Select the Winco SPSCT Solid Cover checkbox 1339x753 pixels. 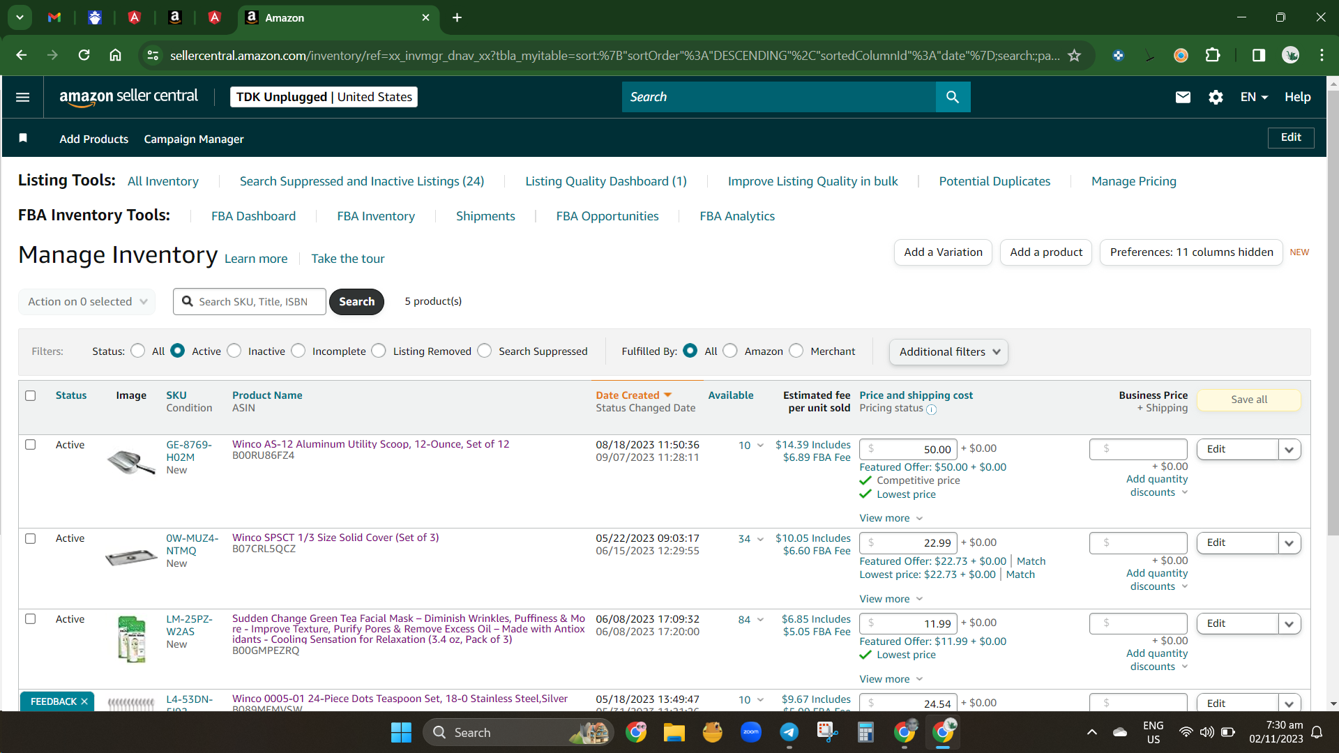pyautogui.click(x=31, y=538)
